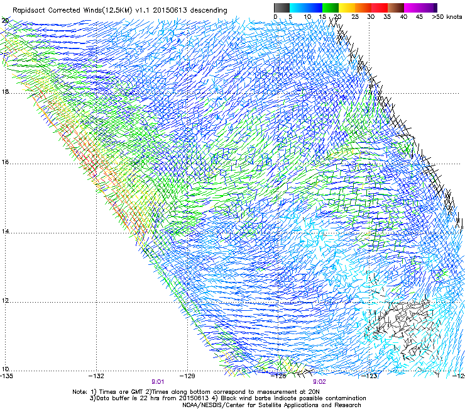Click the longitude label -132
This screenshot has height=409, width=465.
point(96,376)
